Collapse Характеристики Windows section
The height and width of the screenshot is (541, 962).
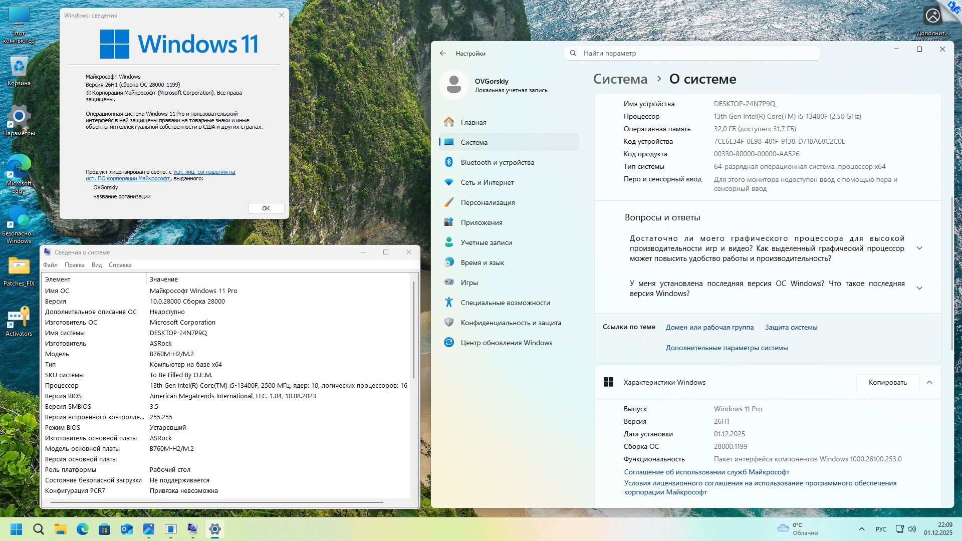929,382
